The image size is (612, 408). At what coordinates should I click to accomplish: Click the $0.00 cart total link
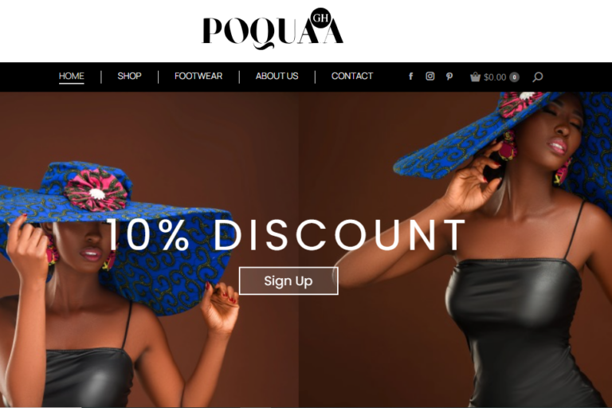[495, 77]
